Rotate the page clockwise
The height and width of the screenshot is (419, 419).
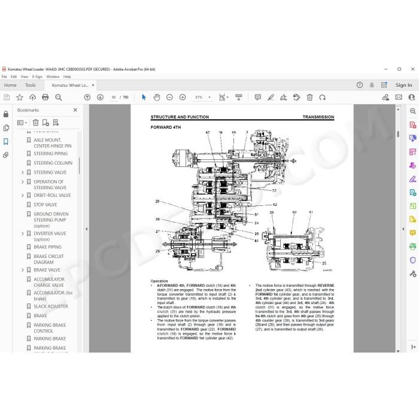(x=323, y=98)
